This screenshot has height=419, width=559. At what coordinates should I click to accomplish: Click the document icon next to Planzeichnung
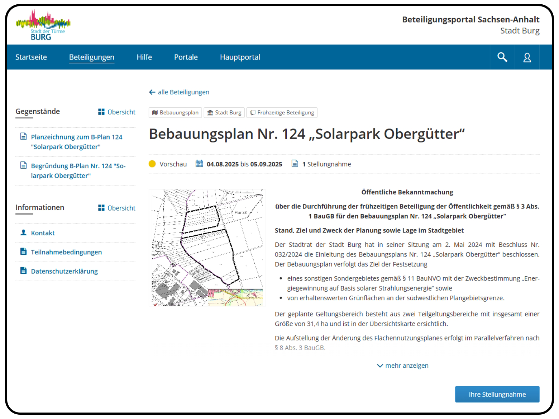coord(23,136)
